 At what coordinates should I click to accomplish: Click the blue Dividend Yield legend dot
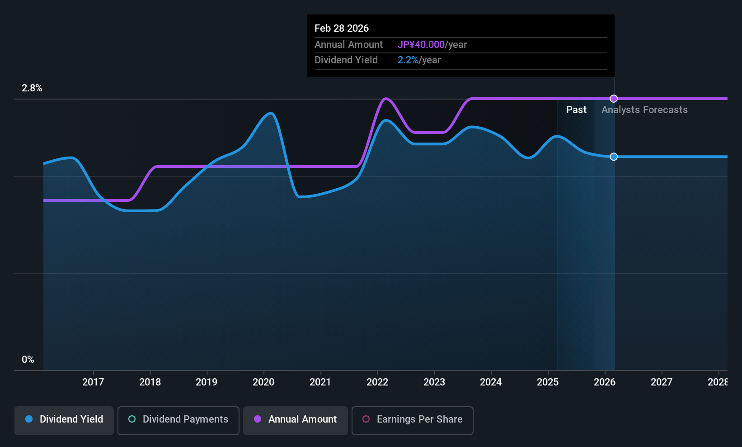click(29, 419)
